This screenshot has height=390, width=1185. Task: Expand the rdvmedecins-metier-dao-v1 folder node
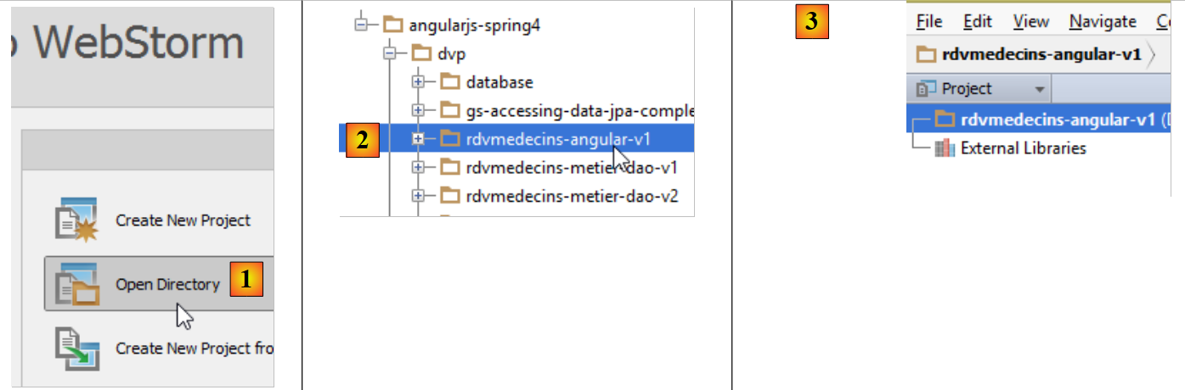point(417,168)
